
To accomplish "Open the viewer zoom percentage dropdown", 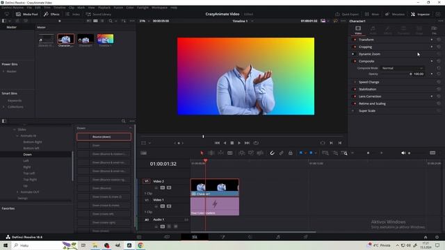I will tap(145, 21).
